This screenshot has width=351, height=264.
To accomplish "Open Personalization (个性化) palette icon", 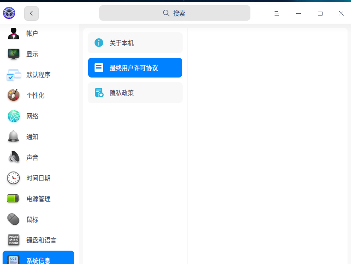I will [x=13, y=96].
